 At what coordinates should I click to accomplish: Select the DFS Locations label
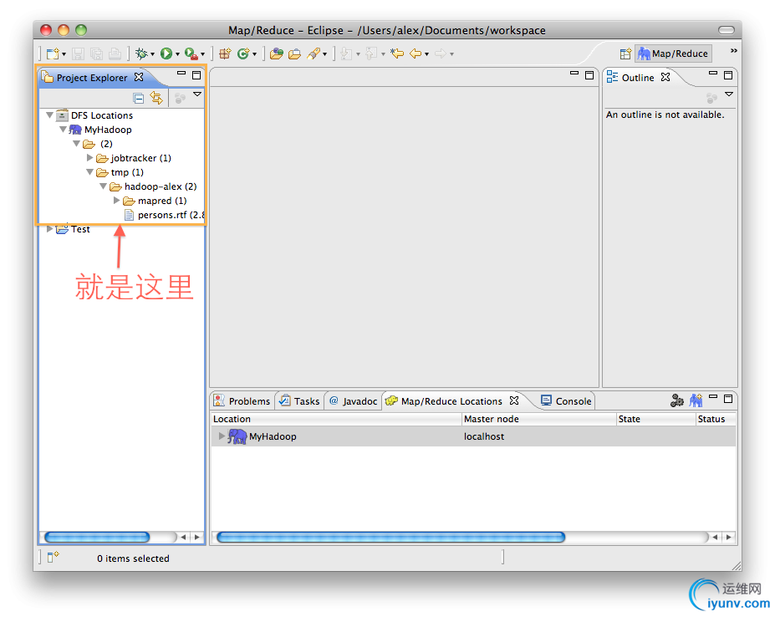[x=102, y=115]
